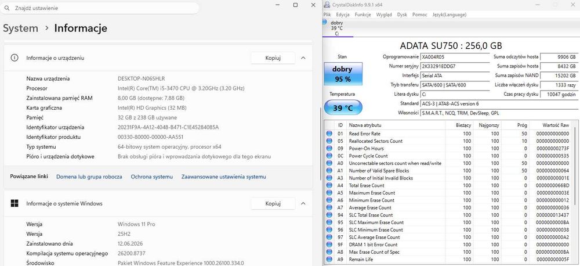Image resolution: width=580 pixels, height=266 pixels.
Task: Maximize the Settings window
Action: (295, 5)
